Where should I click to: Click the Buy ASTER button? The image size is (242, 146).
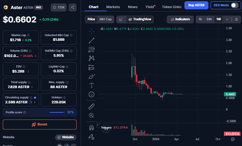tap(196, 5)
